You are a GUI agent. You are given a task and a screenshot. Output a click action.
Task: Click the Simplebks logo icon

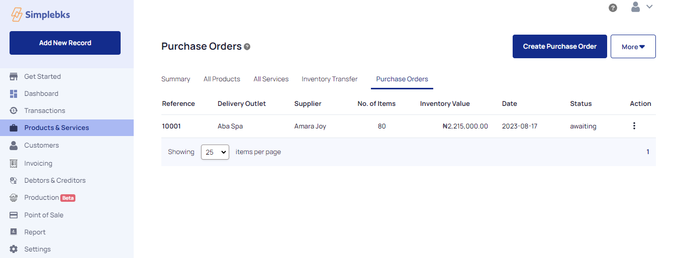click(x=17, y=15)
